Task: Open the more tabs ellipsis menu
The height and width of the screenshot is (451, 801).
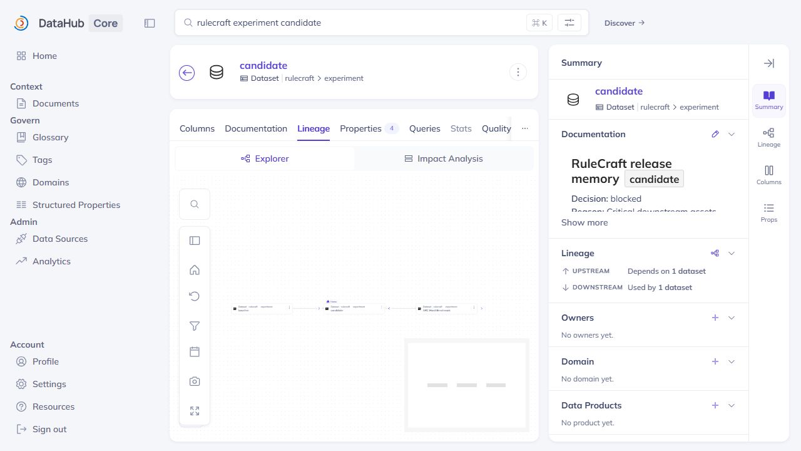Action: click(525, 128)
